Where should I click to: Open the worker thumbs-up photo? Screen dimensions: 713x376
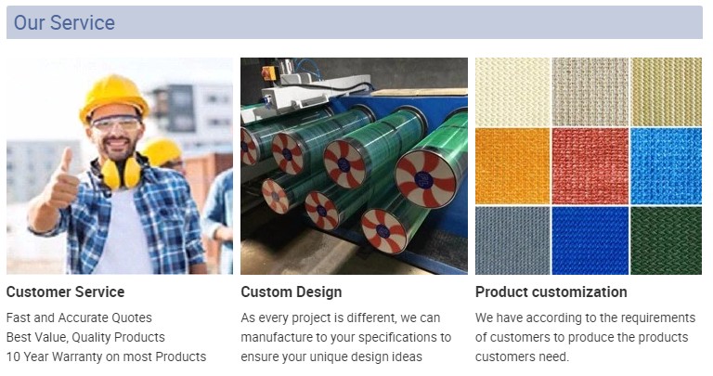coord(120,166)
